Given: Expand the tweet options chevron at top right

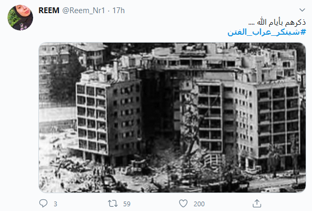Looking at the screenshot, I should pyautogui.click(x=302, y=10).
